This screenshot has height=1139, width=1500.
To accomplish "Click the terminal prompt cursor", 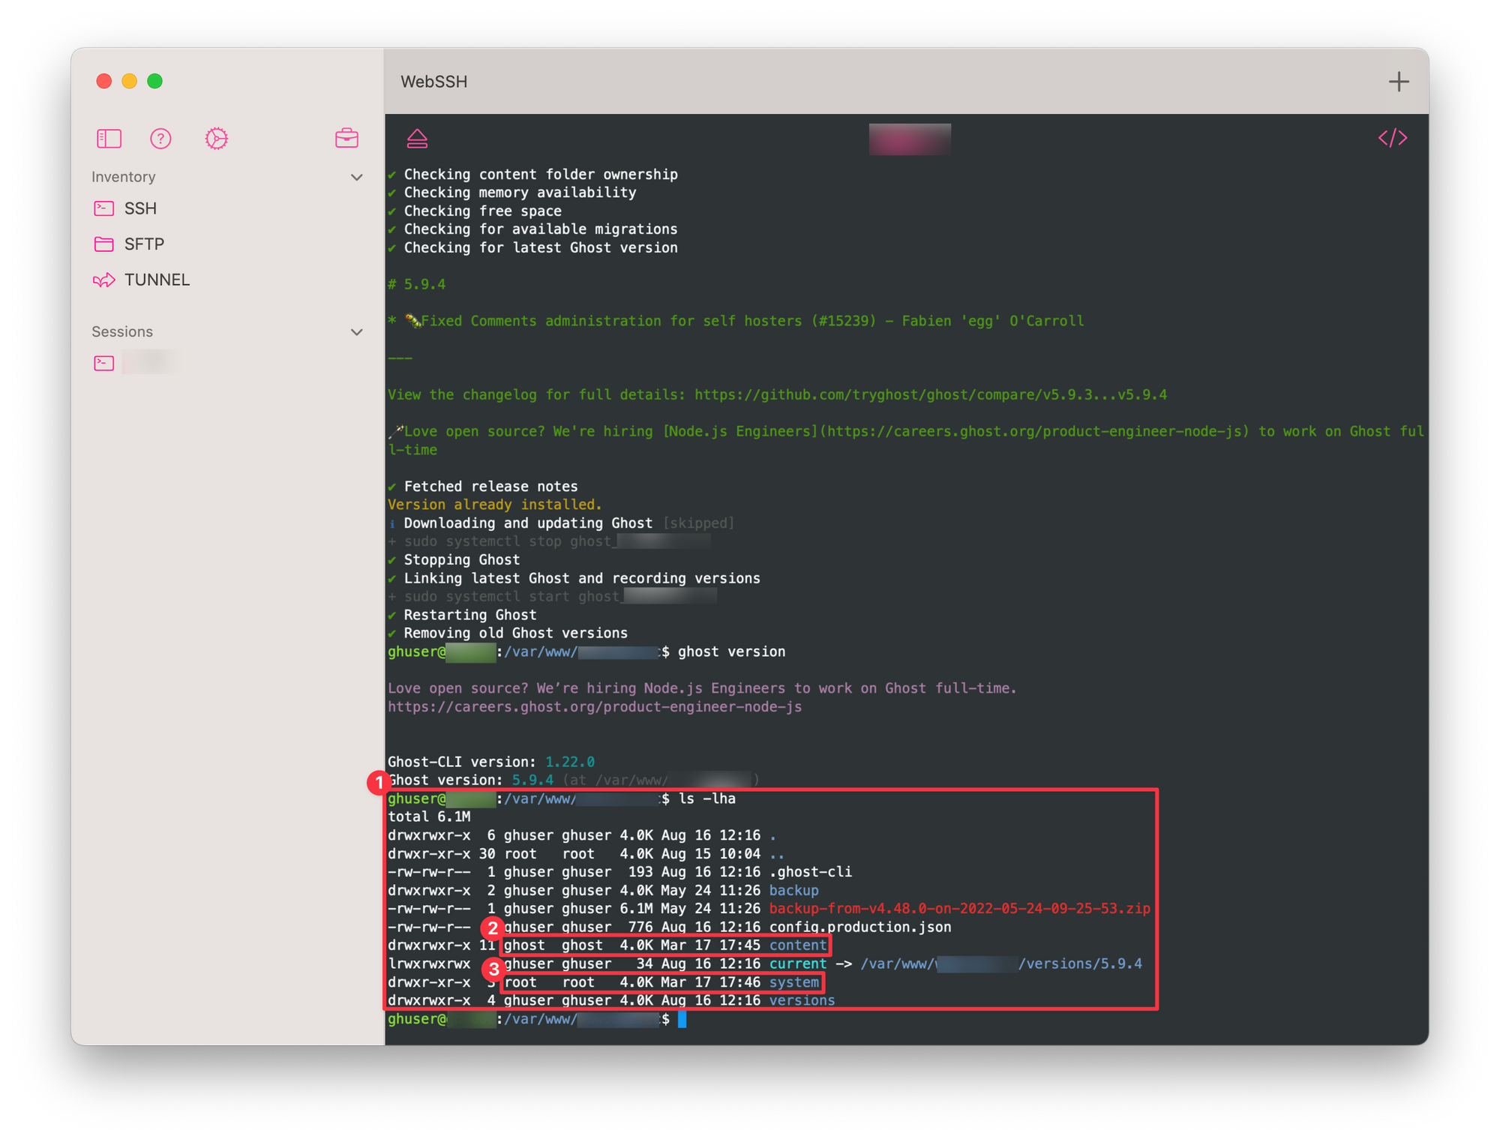I will (x=682, y=1019).
